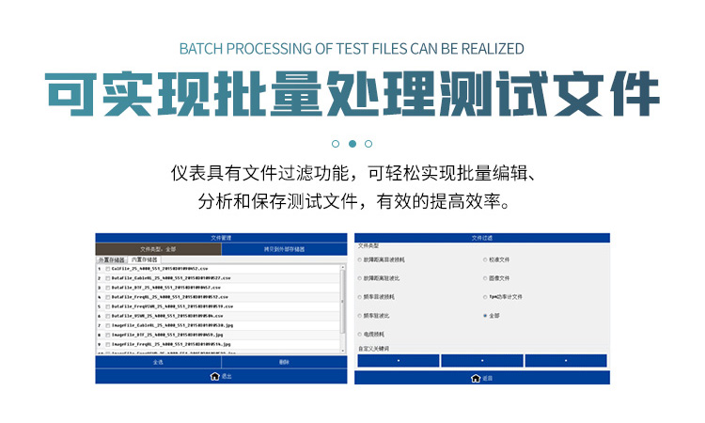The width and height of the screenshot is (705, 423).
Task: Check the CalFile csv file checkbox
Action: click(x=107, y=268)
